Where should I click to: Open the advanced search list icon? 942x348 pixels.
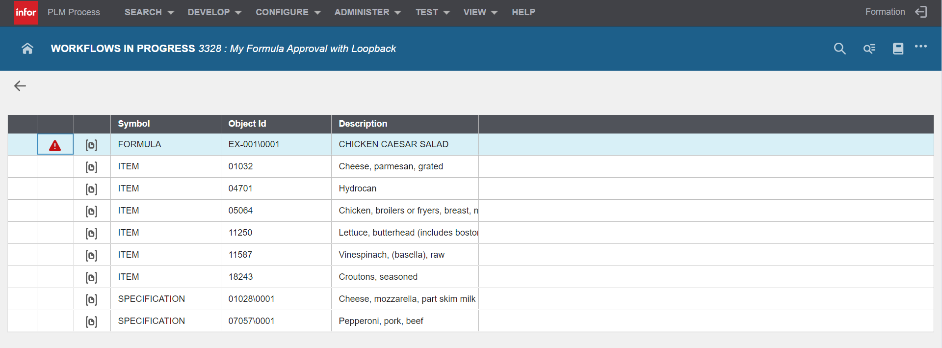[x=869, y=49]
